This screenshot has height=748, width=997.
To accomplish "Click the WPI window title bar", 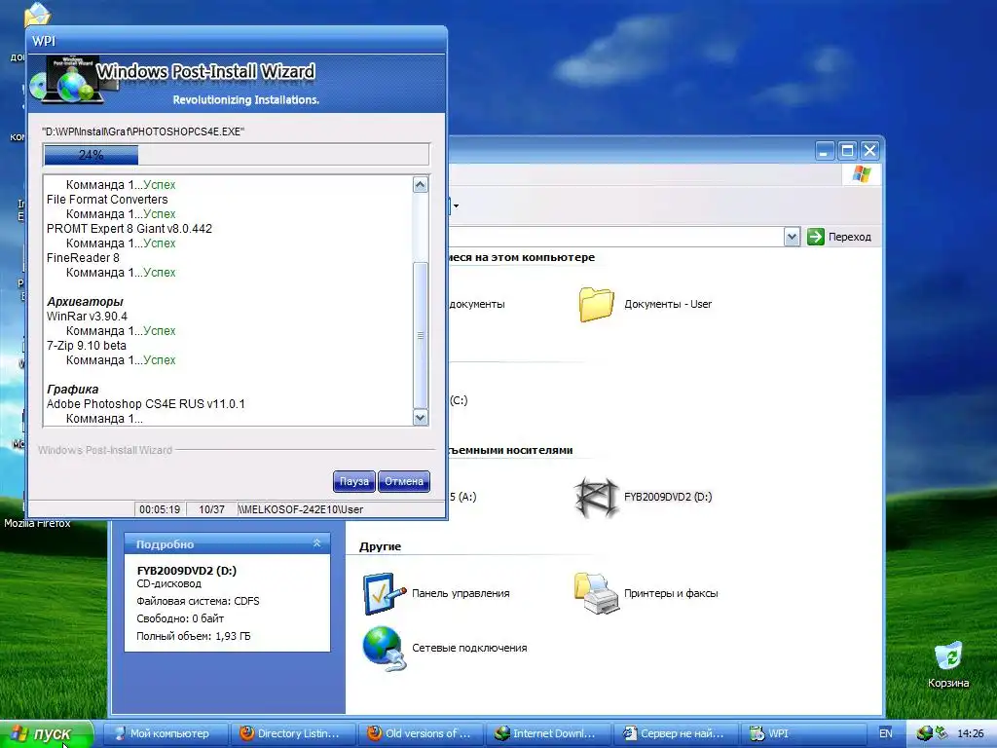I will [x=237, y=41].
